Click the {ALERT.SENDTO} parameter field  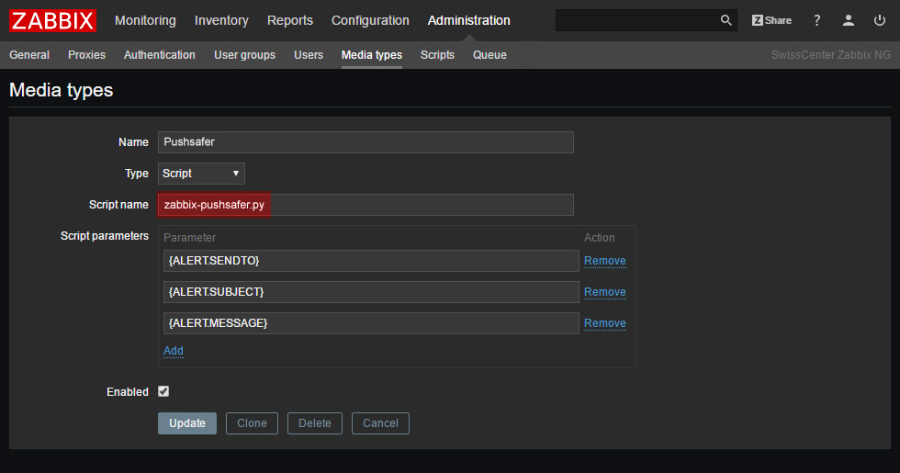pos(371,261)
